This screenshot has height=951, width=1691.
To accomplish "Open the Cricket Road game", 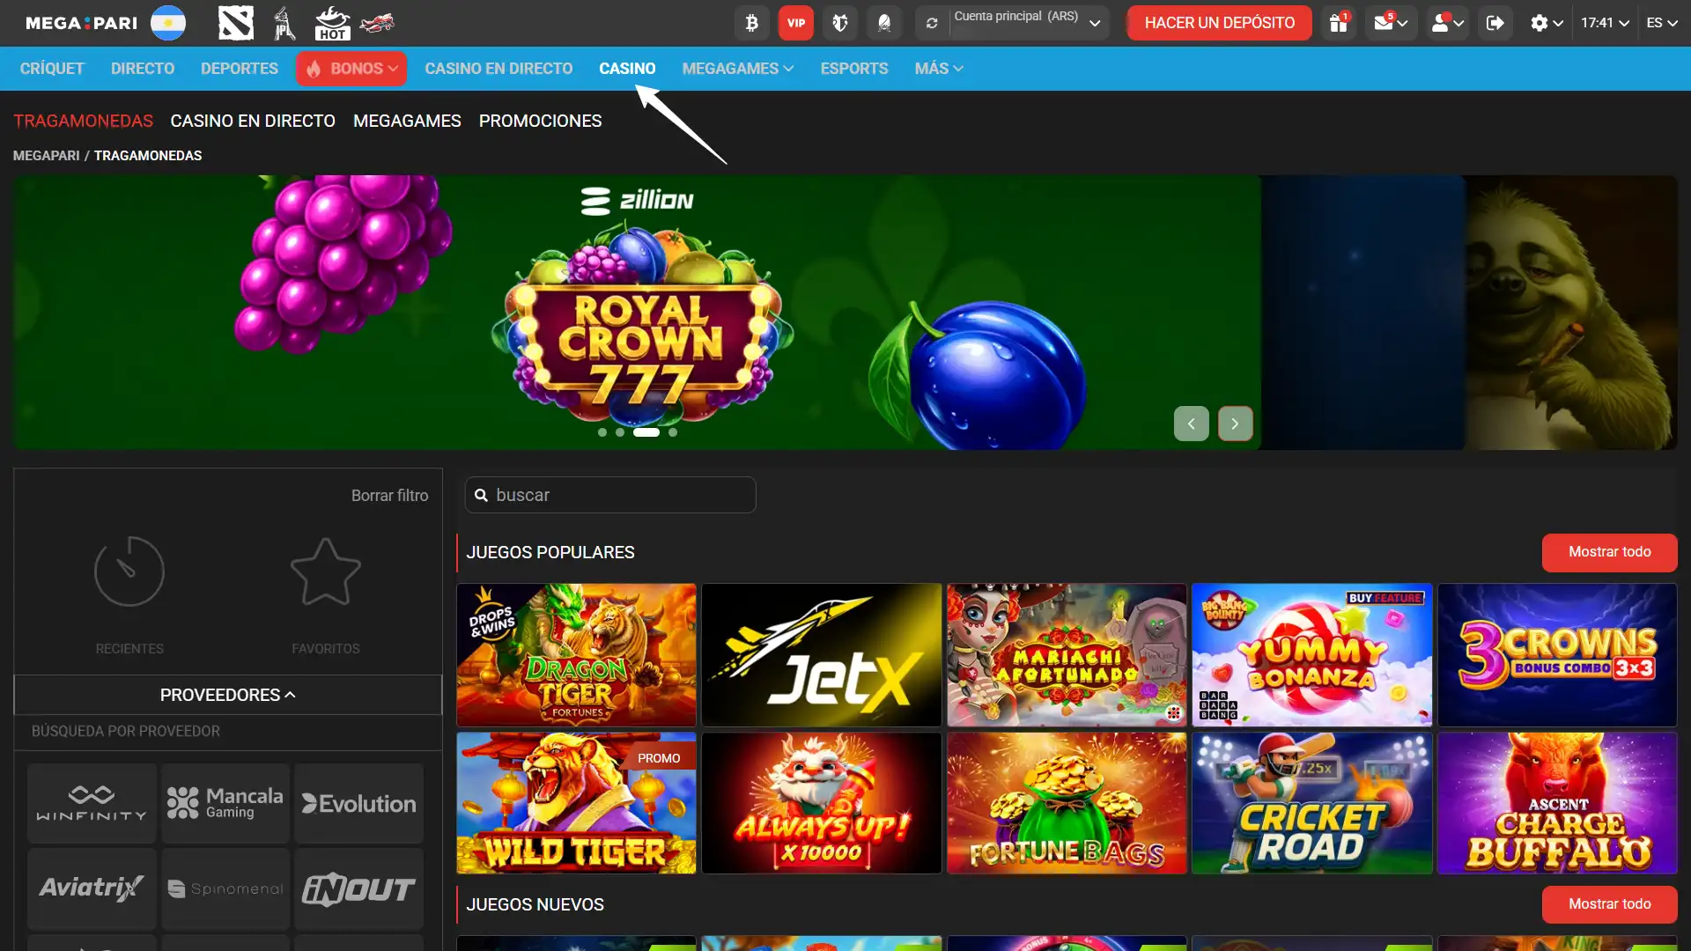I will pyautogui.click(x=1311, y=803).
